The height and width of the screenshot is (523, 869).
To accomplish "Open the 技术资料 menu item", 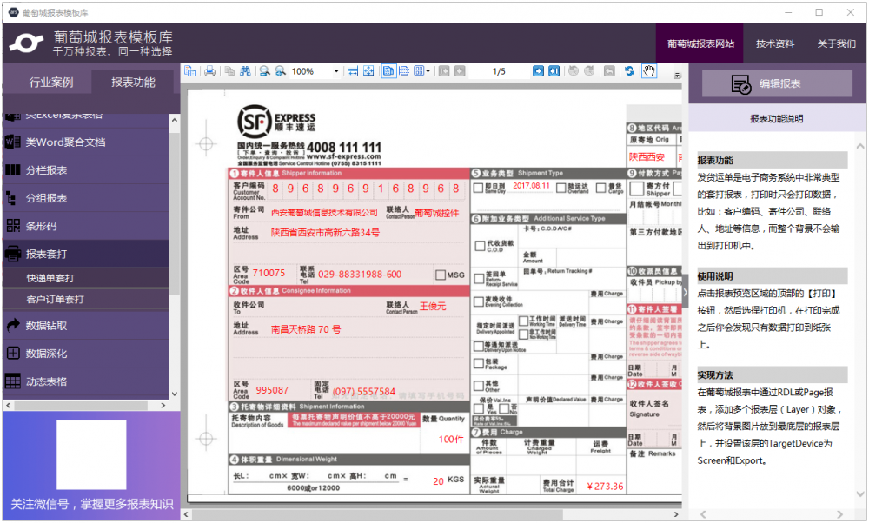I will tap(774, 43).
